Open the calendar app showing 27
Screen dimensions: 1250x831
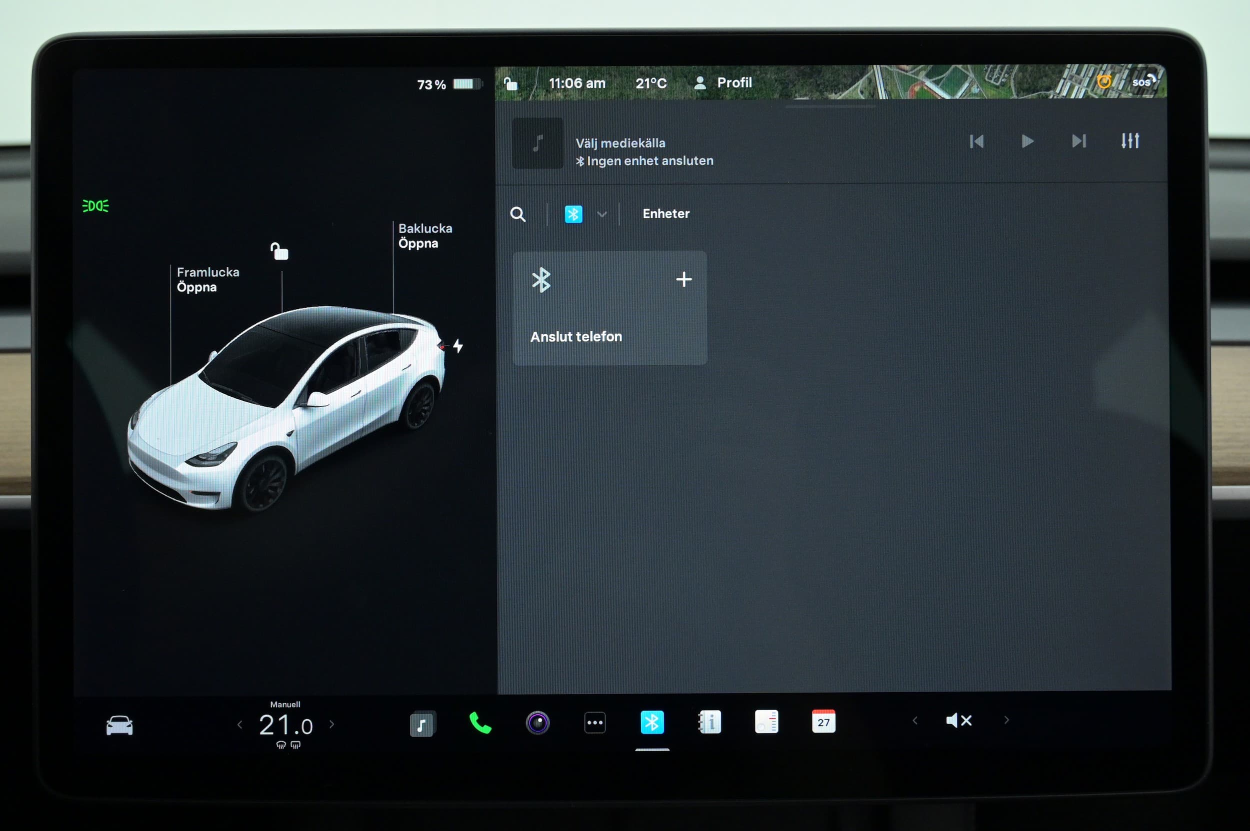tap(823, 721)
